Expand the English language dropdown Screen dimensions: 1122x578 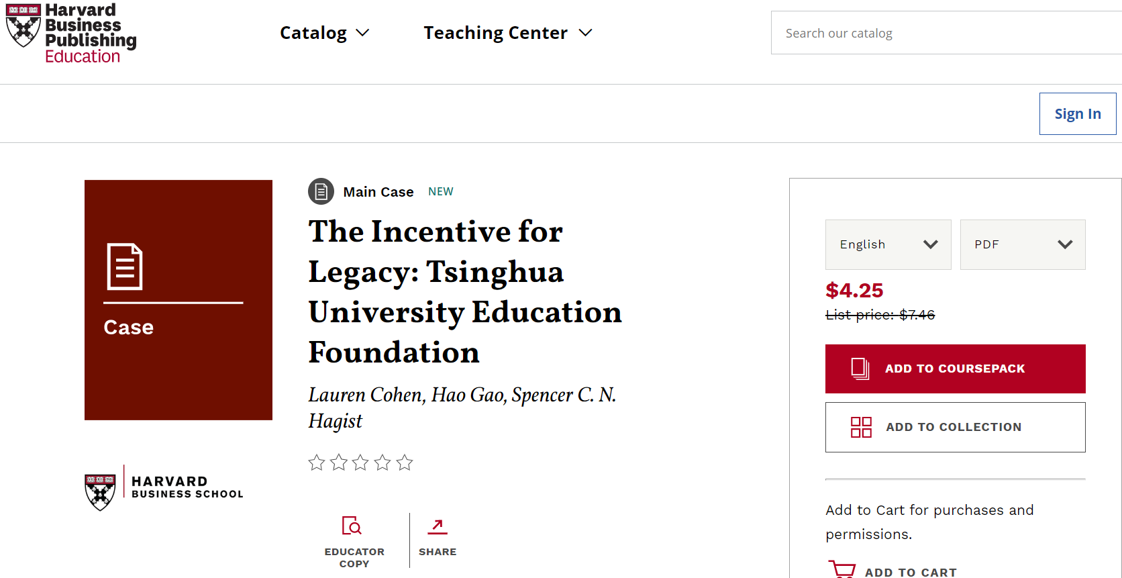pyautogui.click(x=888, y=244)
